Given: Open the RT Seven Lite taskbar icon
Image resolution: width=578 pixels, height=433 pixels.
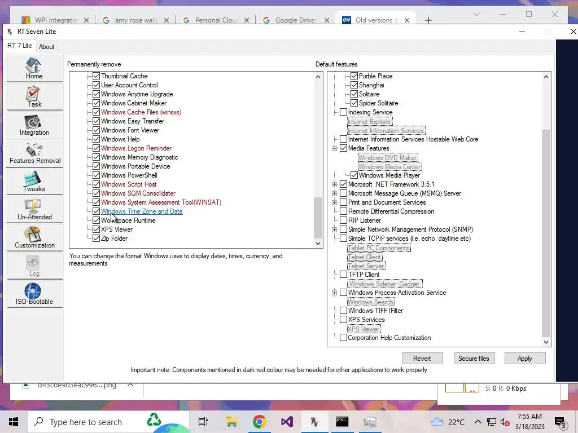Looking at the screenshot, I should coord(314,422).
